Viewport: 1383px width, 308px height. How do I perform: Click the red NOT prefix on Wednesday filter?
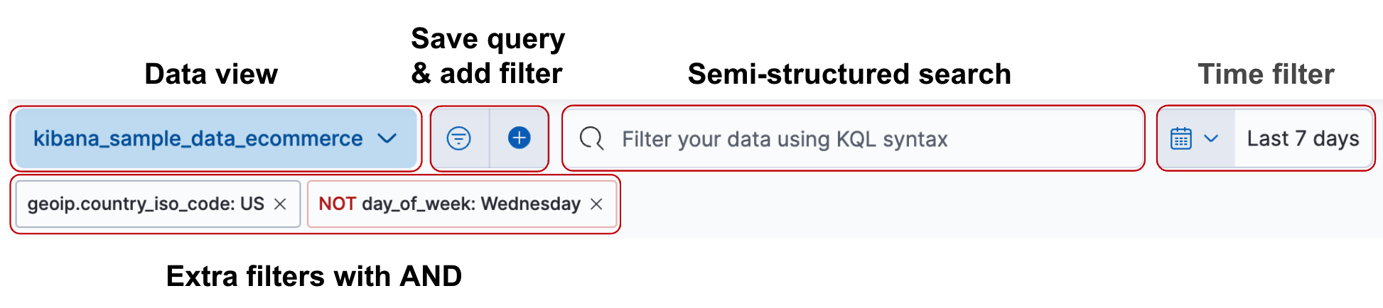tap(337, 204)
